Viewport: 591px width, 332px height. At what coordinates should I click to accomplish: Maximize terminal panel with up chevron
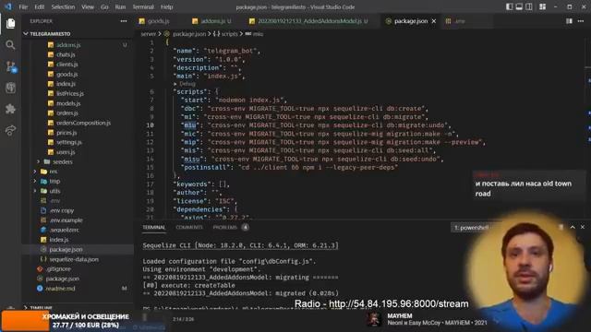(573, 227)
